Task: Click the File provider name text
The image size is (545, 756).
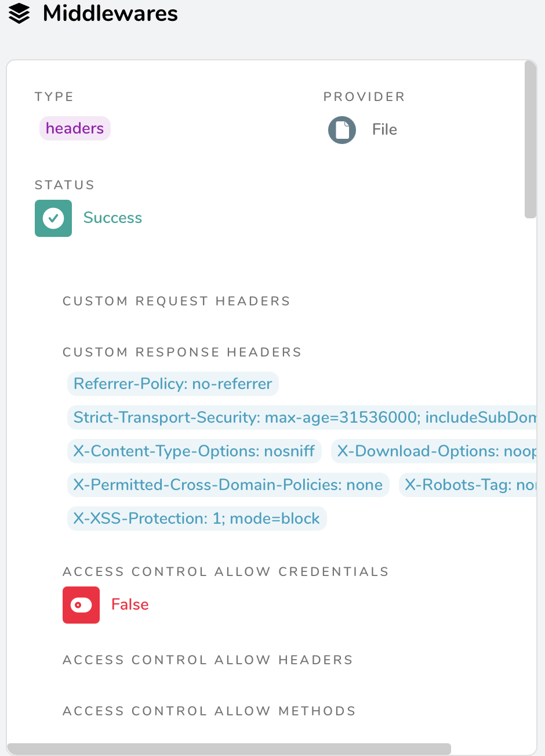Action: tap(384, 129)
